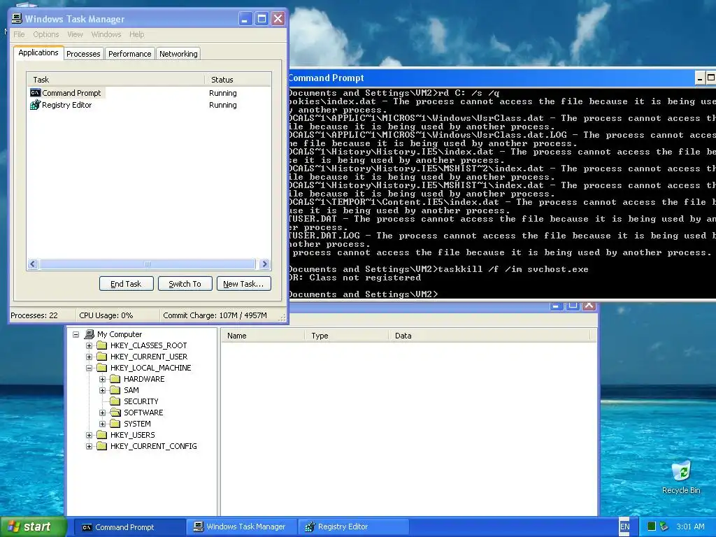Click the green CPU usage tray icon

point(652,527)
